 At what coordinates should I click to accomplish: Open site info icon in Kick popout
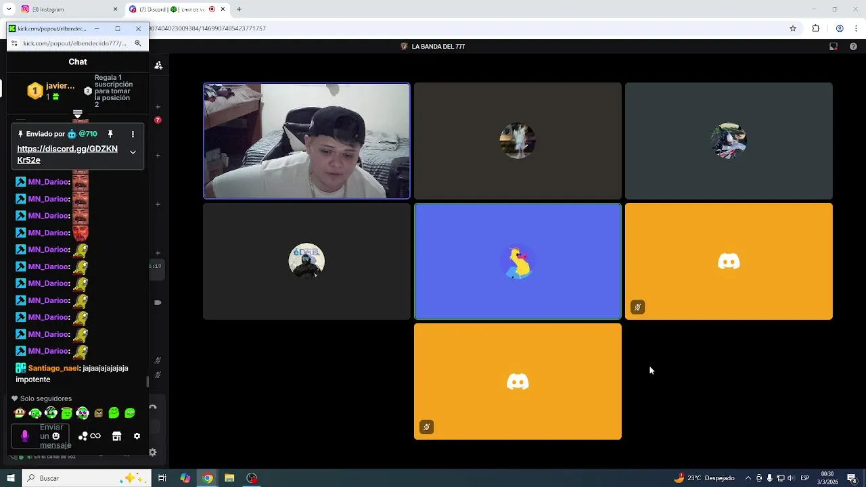tap(14, 43)
